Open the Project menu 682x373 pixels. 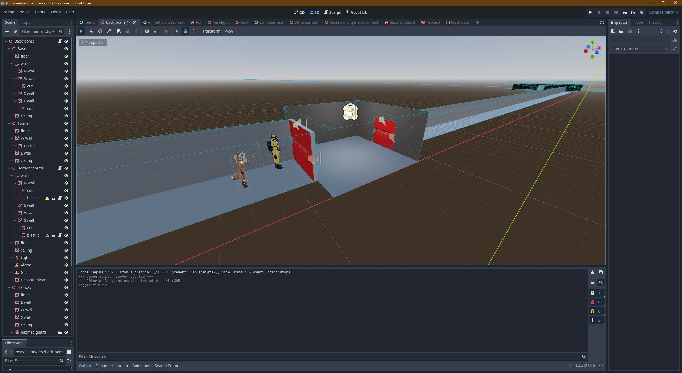pyautogui.click(x=24, y=12)
